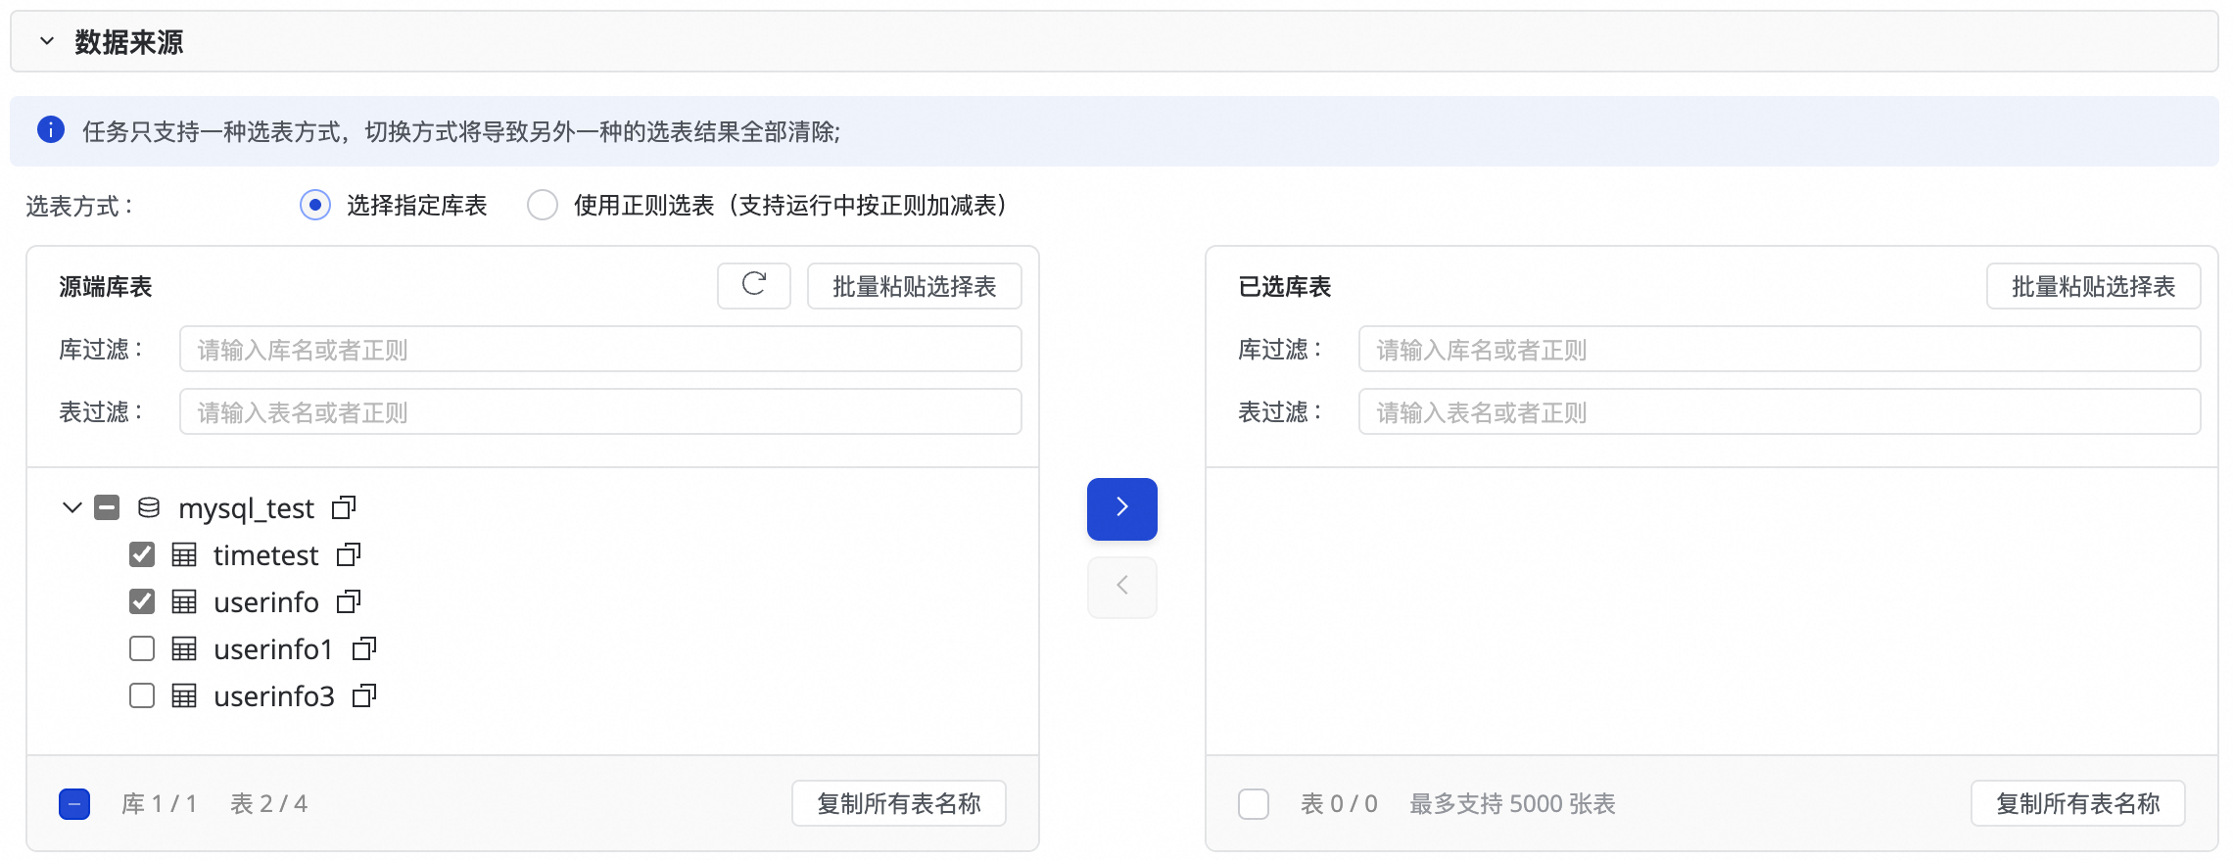The image size is (2233, 860).
Task: Click 复制所有表名称 in selected tables panel
Action: pyautogui.click(x=2077, y=803)
